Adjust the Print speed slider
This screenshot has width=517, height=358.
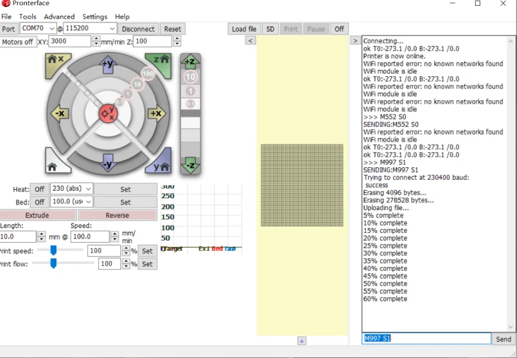pos(53,250)
